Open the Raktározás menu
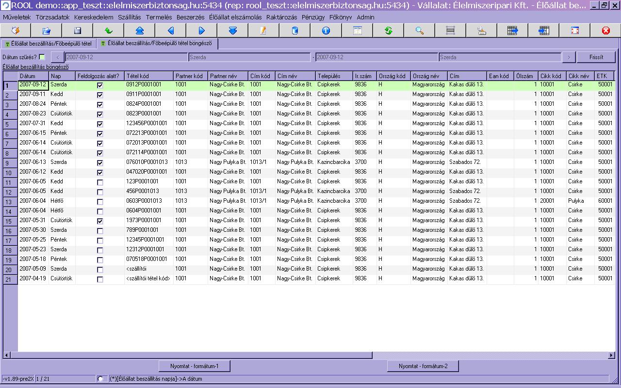 coord(281,17)
